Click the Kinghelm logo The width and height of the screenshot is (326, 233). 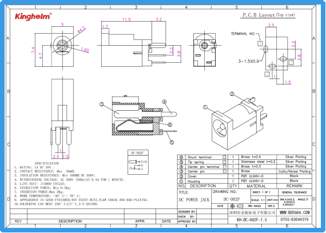pyautogui.click(x=33, y=16)
